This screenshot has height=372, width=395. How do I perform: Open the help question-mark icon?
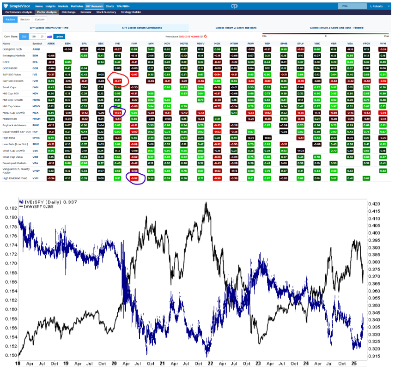click(234, 6)
